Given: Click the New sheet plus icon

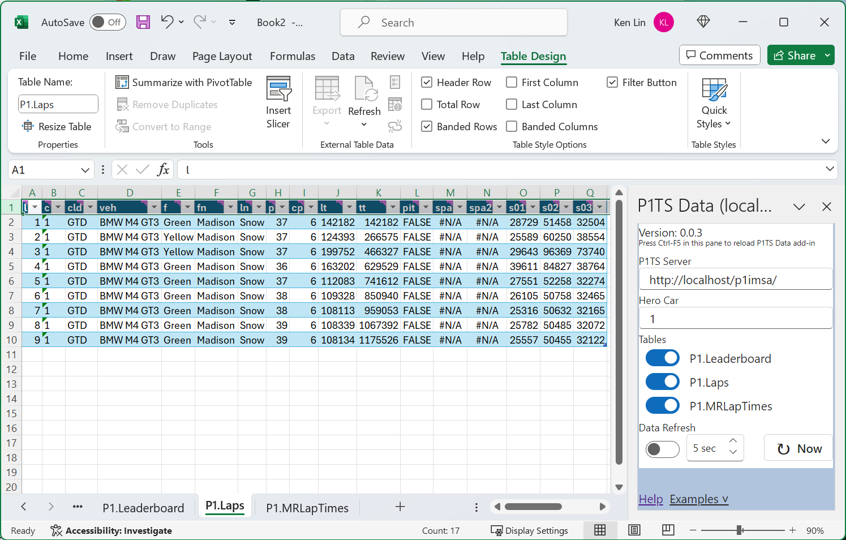Looking at the screenshot, I should point(400,507).
